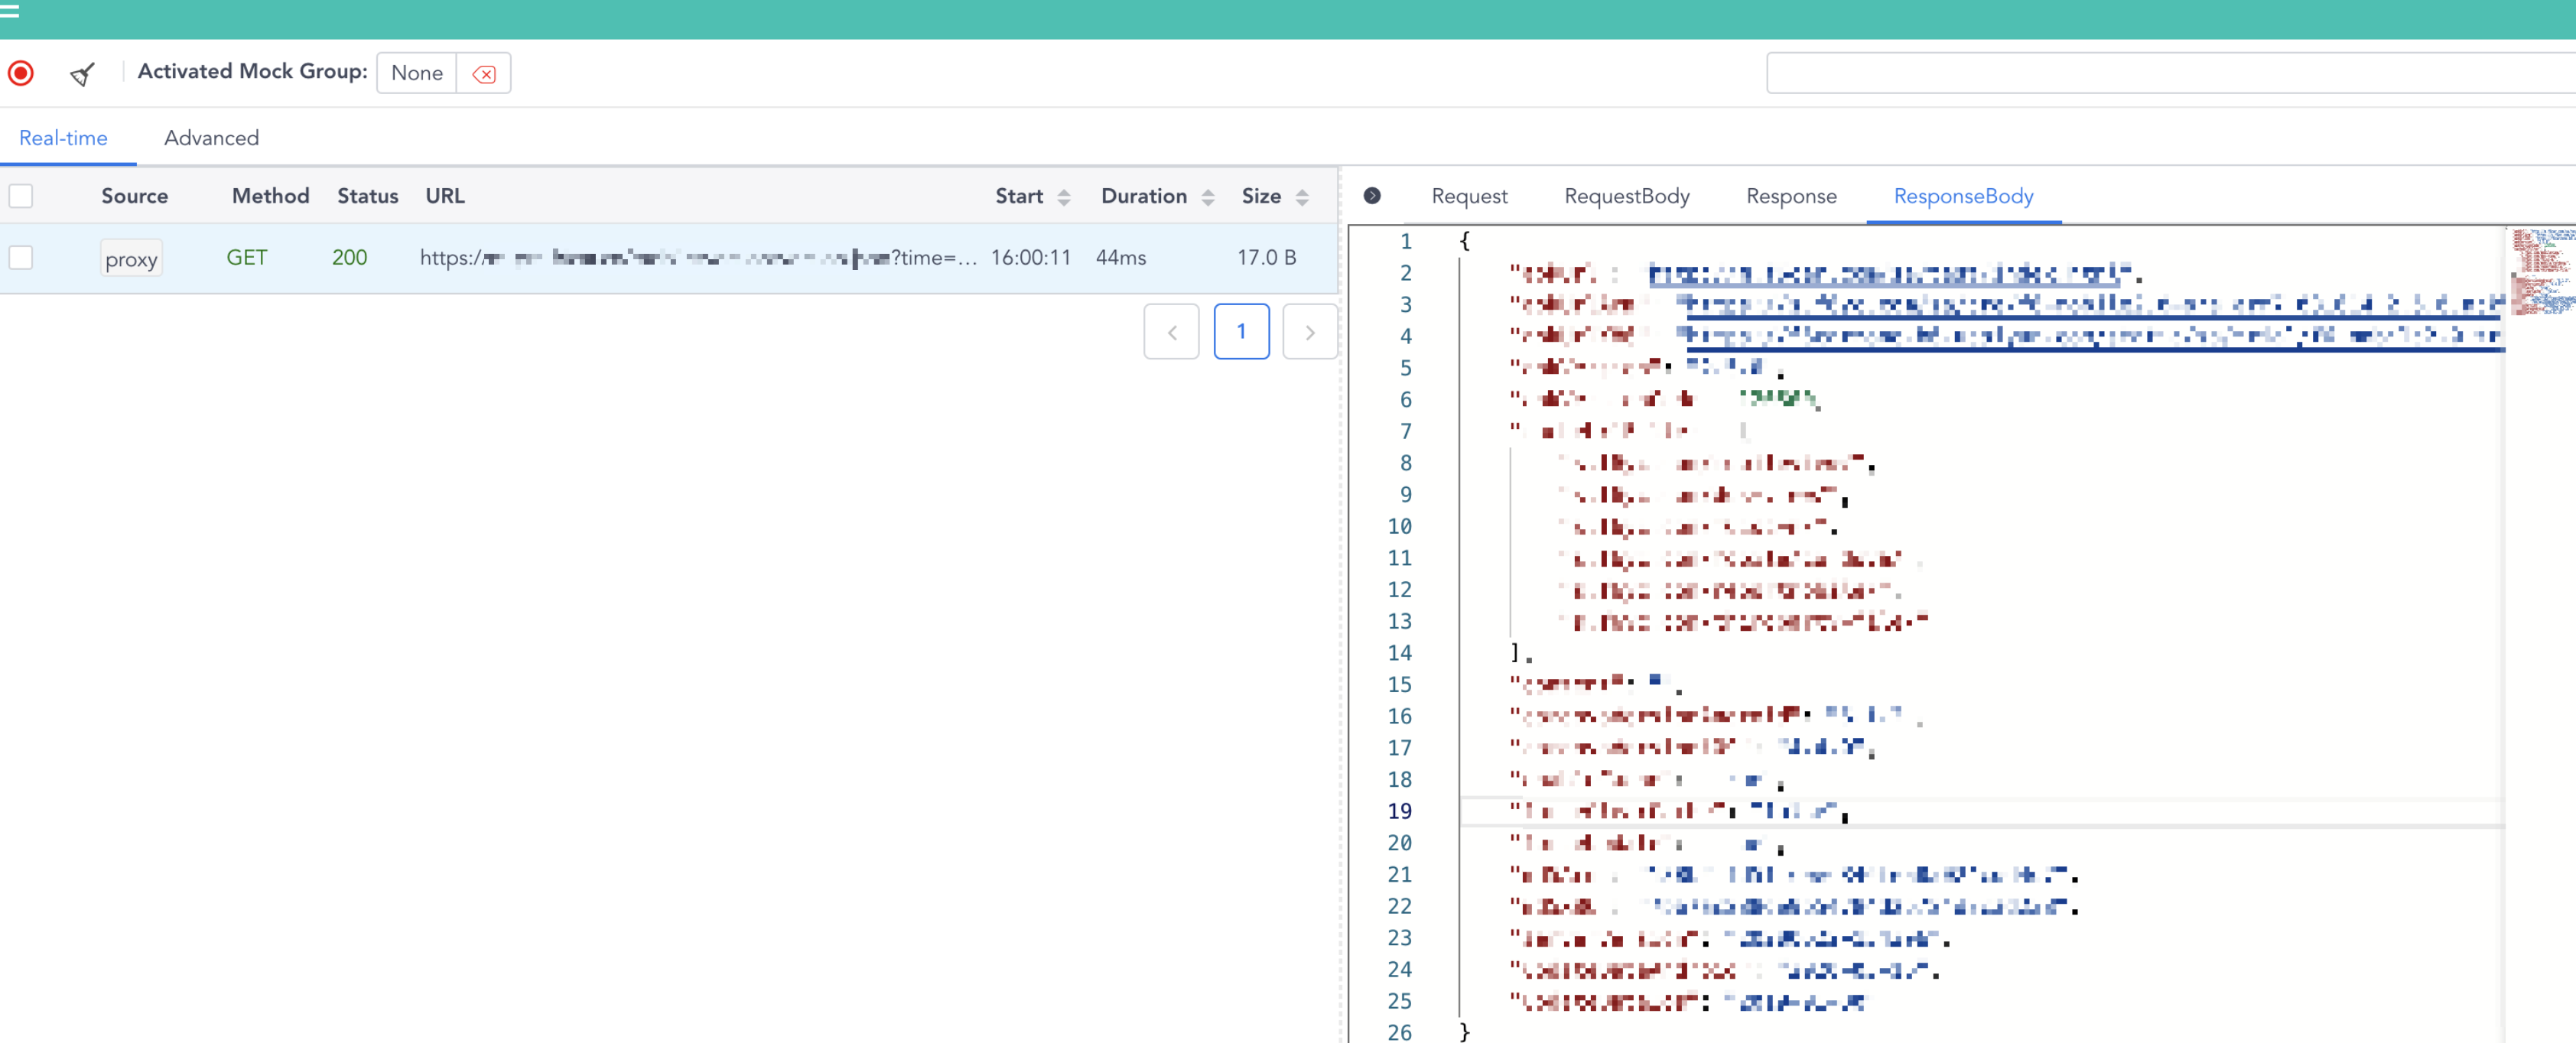The image size is (2576, 1043).
Task: Click the closing brace on line 26
Action: point(1464,1032)
